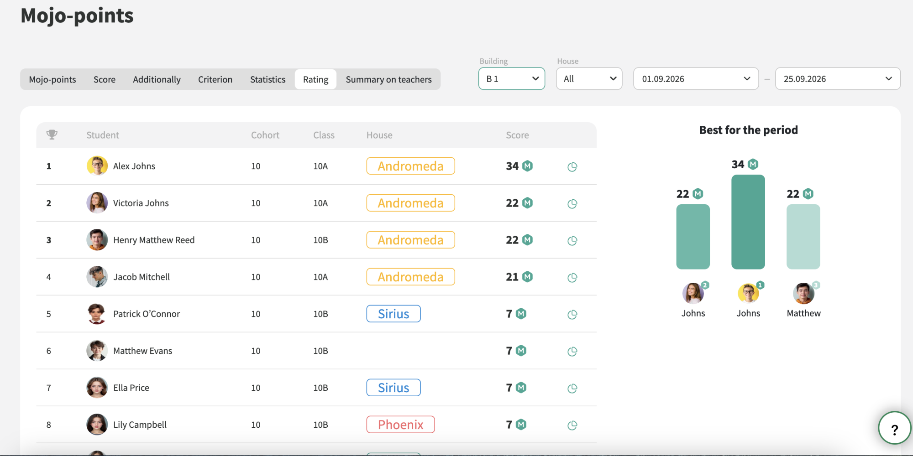Click Sirius house badge for Patrick O'Connor
Screen dimensions: 913x456
(x=394, y=314)
